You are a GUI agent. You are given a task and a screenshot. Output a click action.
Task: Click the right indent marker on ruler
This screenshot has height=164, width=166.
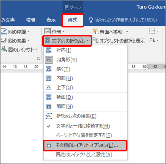(x=147, y=69)
